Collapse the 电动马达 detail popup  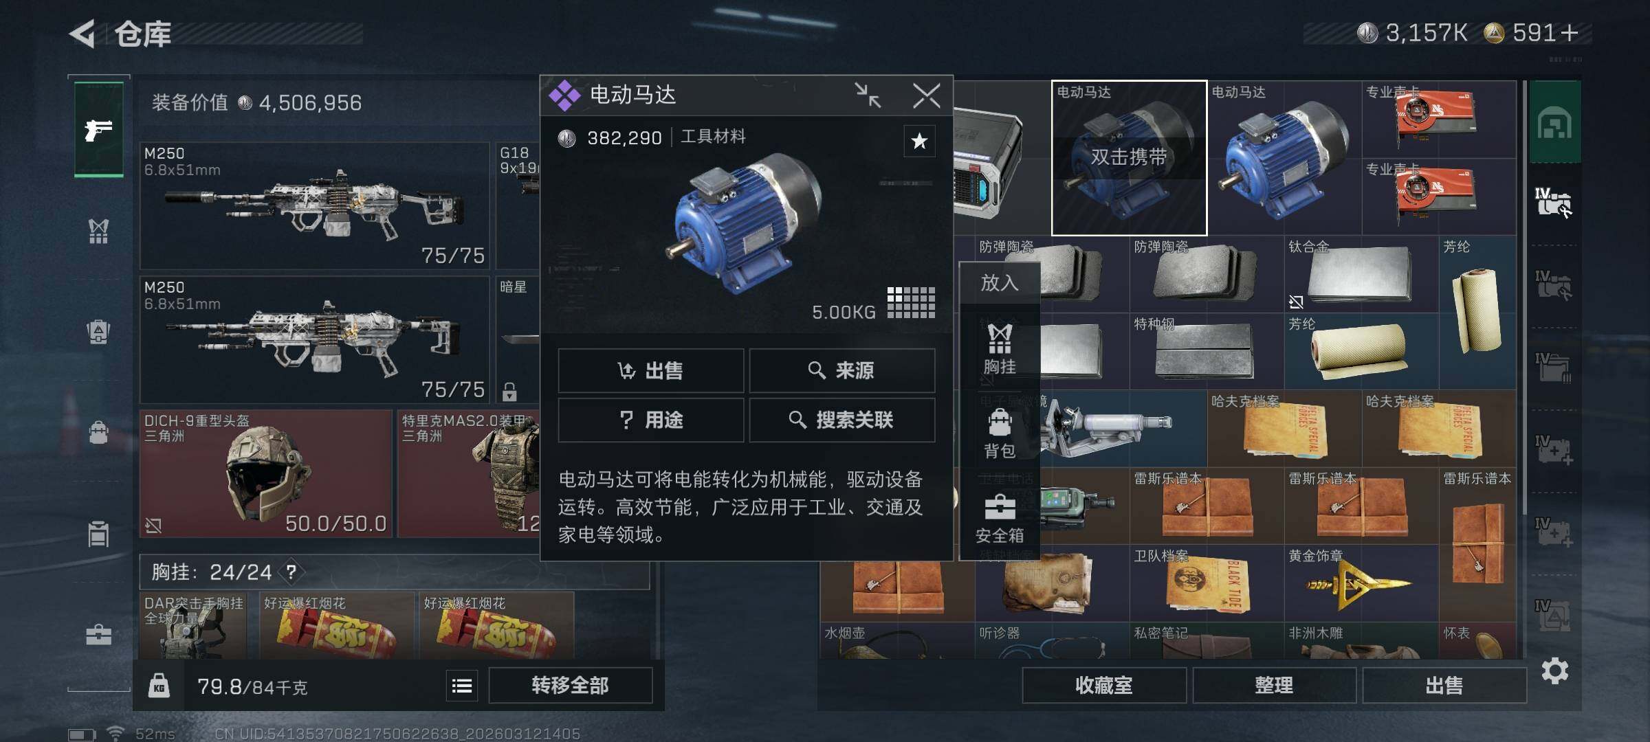click(868, 95)
